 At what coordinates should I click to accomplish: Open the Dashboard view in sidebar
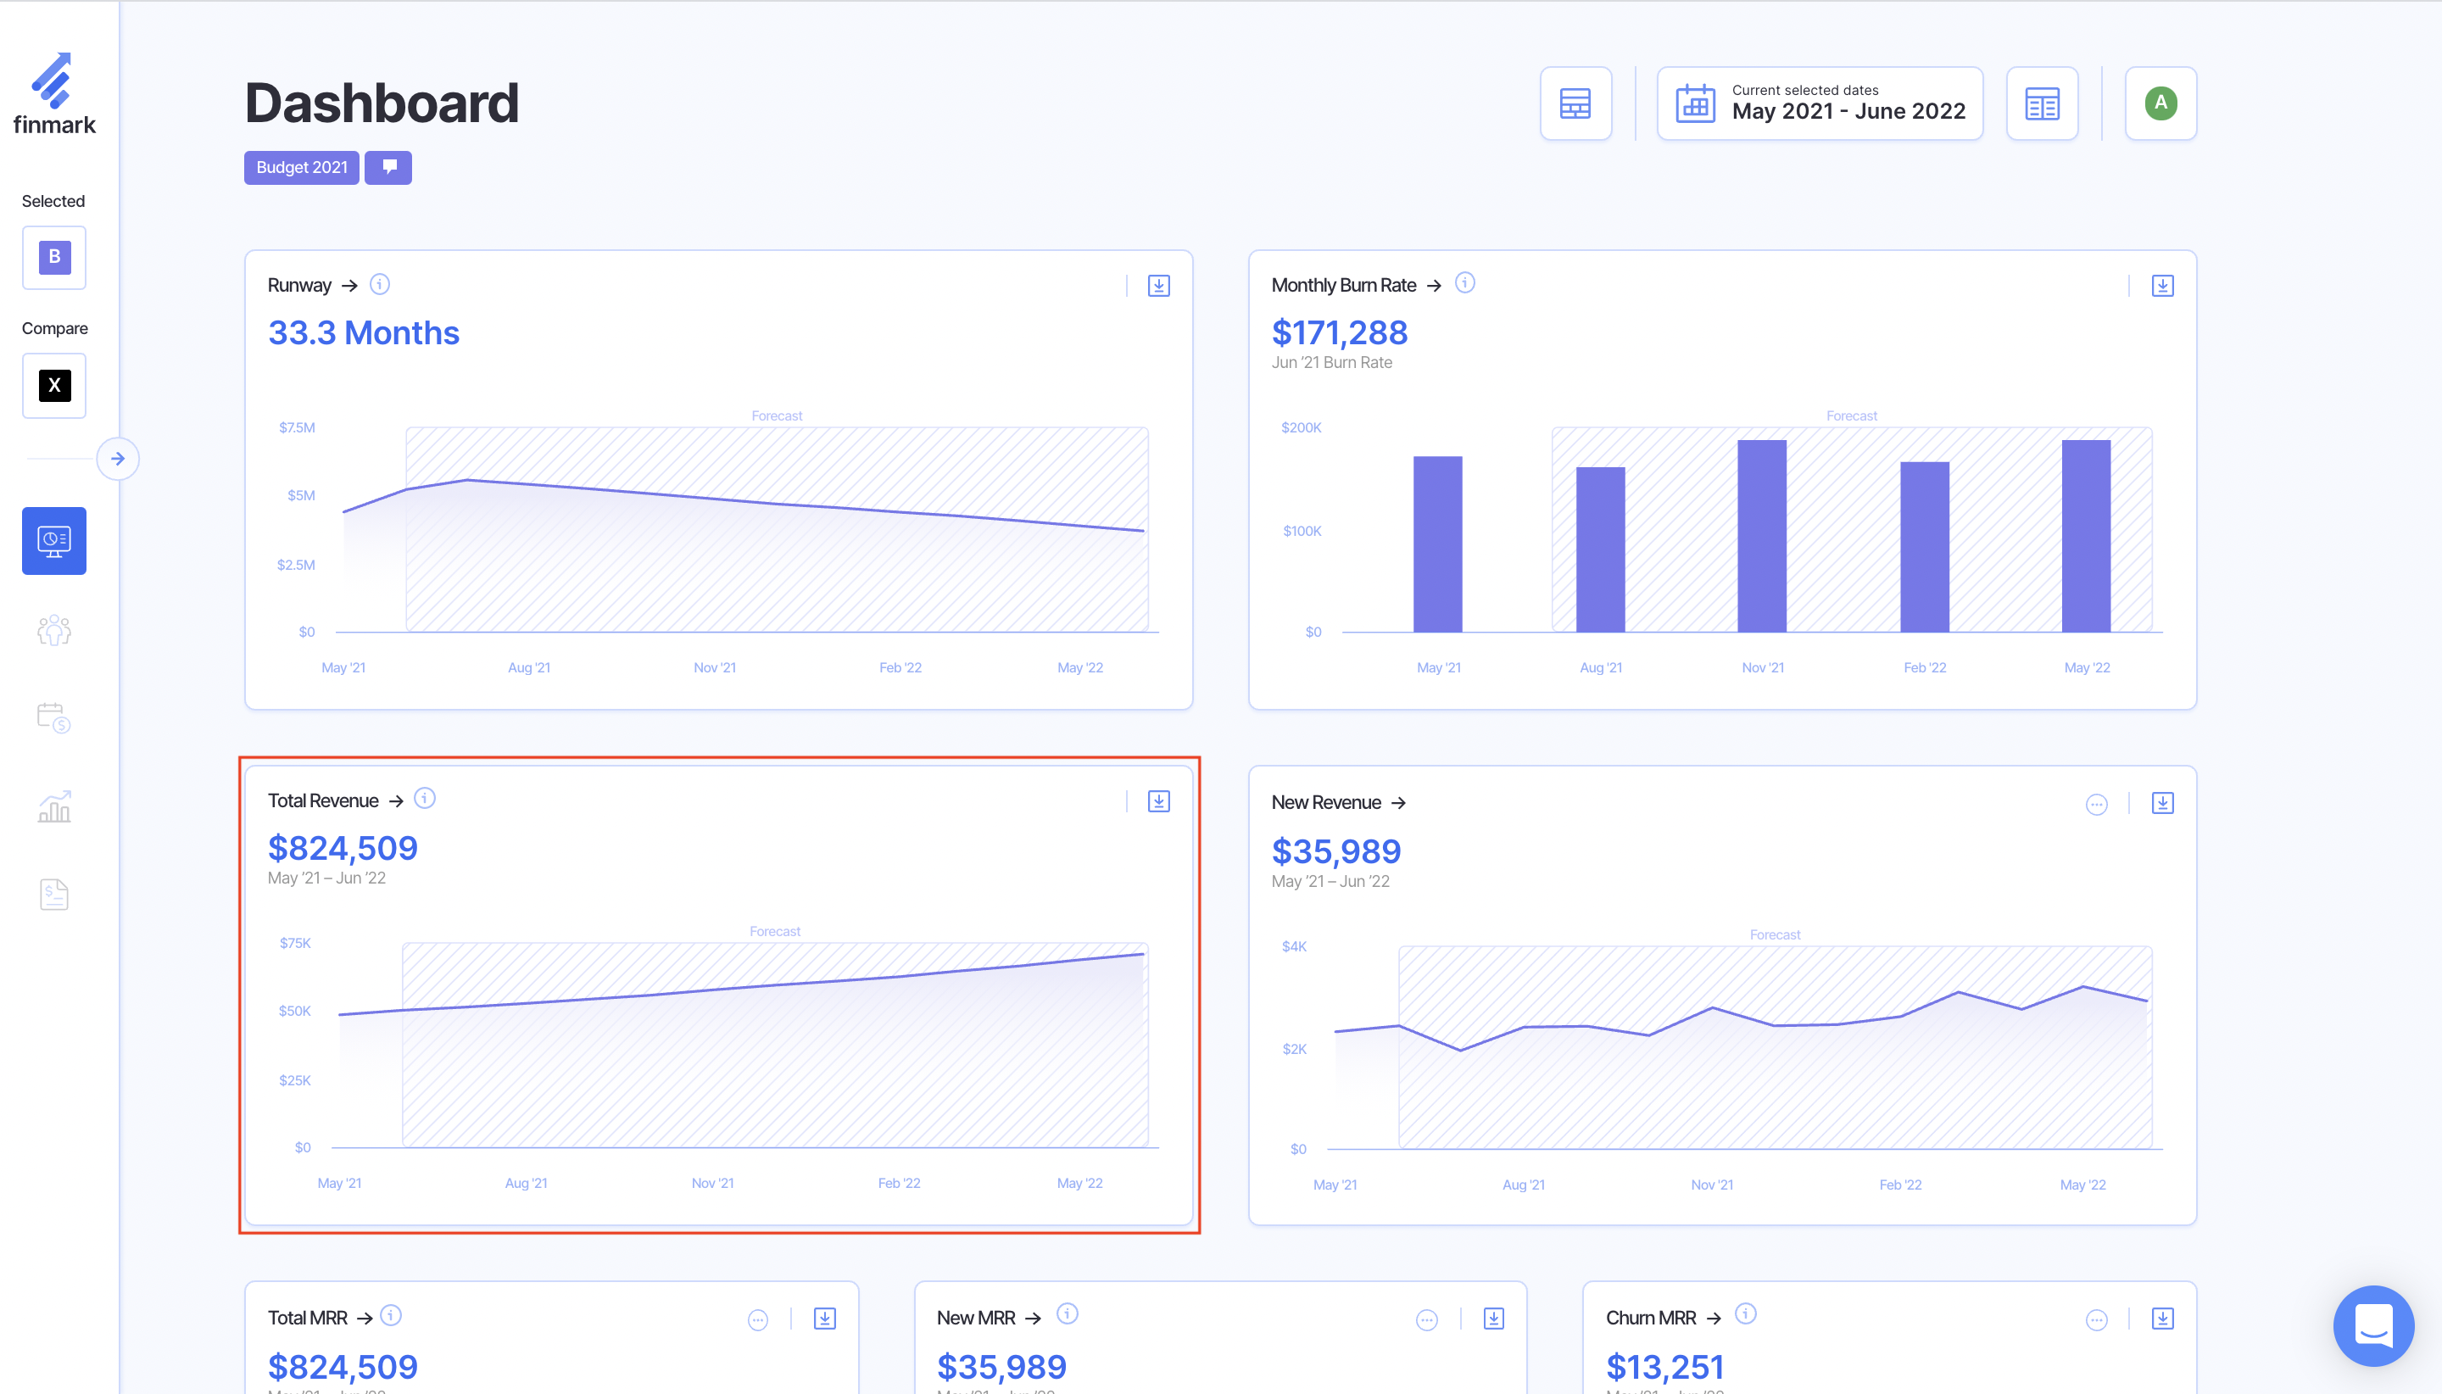(x=53, y=541)
